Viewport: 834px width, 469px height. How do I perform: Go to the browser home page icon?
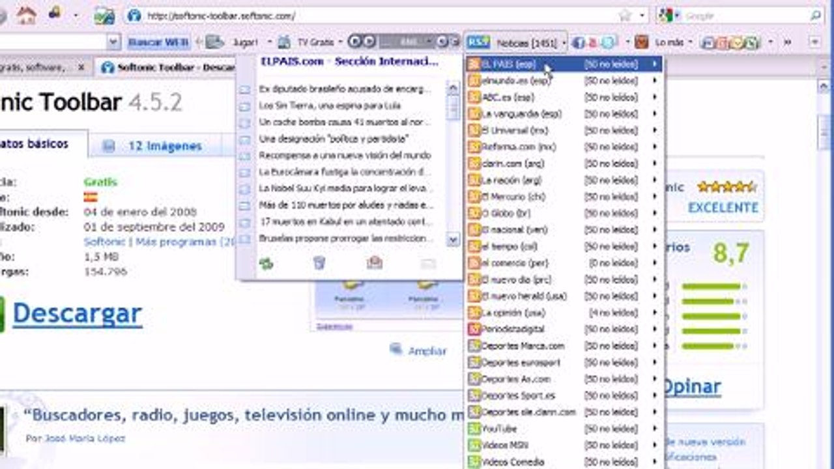pyautogui.click(x=26, y=14)
